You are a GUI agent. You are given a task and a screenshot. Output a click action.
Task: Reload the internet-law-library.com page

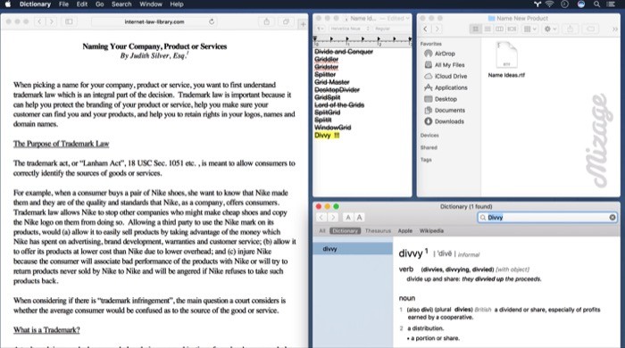212,21
